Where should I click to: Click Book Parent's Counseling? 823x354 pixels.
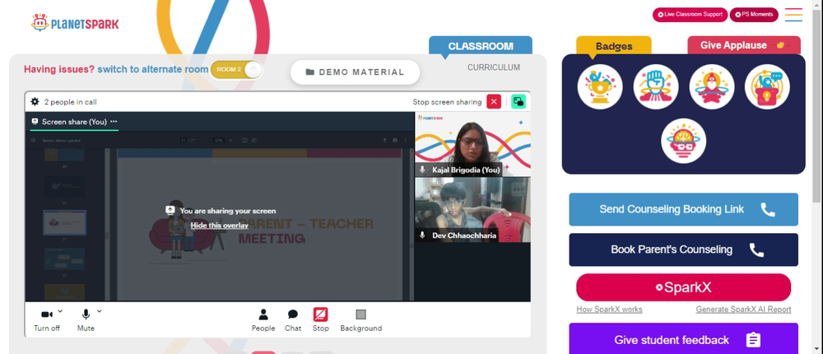point(683,249)
